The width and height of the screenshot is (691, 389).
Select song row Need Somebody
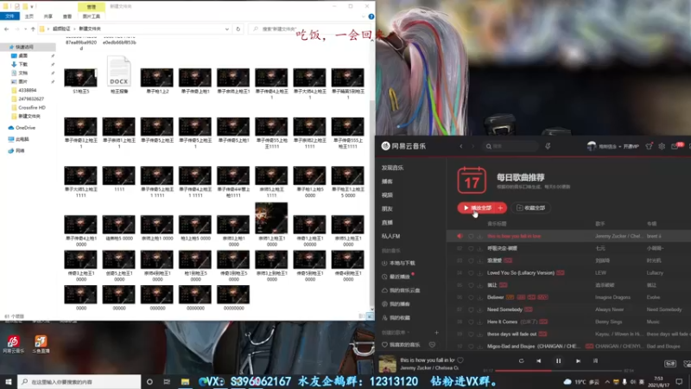point(569,309)
